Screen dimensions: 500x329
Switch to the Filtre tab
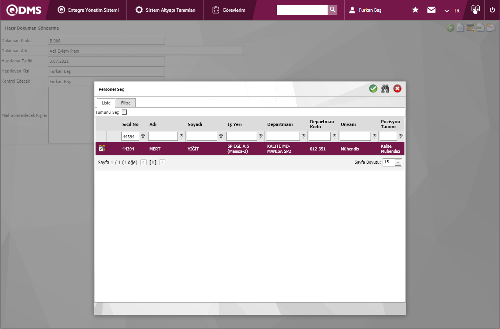tap(126, 103)
